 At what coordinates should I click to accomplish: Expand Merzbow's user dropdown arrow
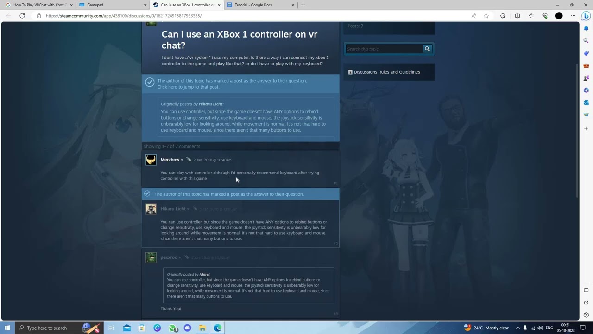[x=182, y=160]
